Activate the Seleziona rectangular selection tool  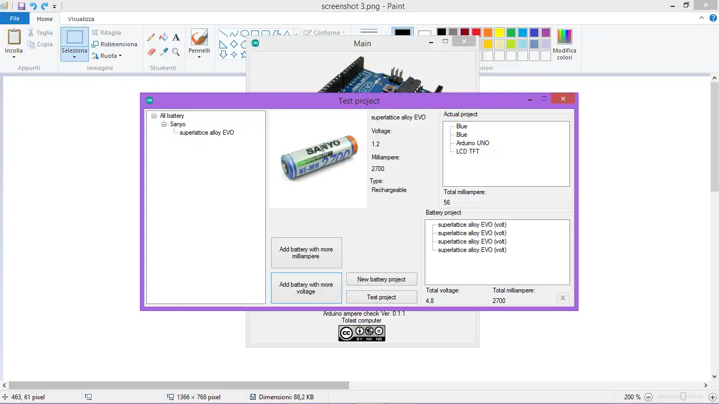click(x=74, y=37)
